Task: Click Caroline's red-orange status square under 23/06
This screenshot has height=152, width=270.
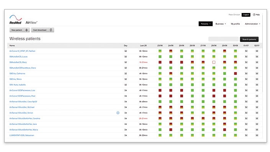Action: (x=160, y=118)
